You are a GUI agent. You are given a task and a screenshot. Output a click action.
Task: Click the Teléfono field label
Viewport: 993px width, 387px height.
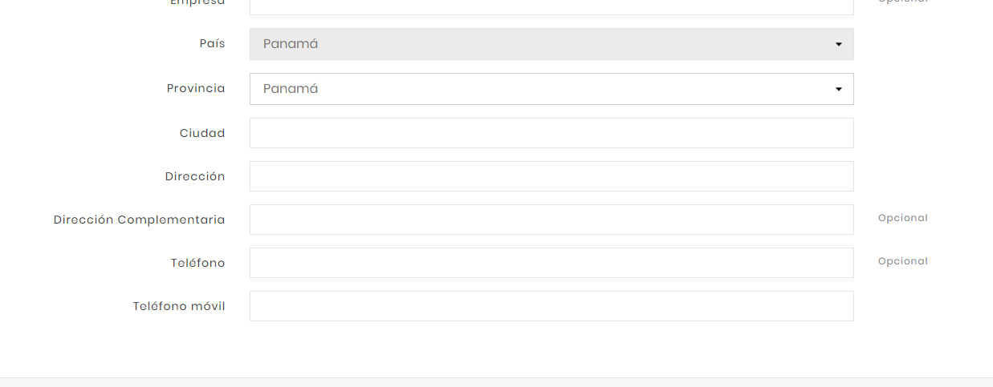coord(197,263)
